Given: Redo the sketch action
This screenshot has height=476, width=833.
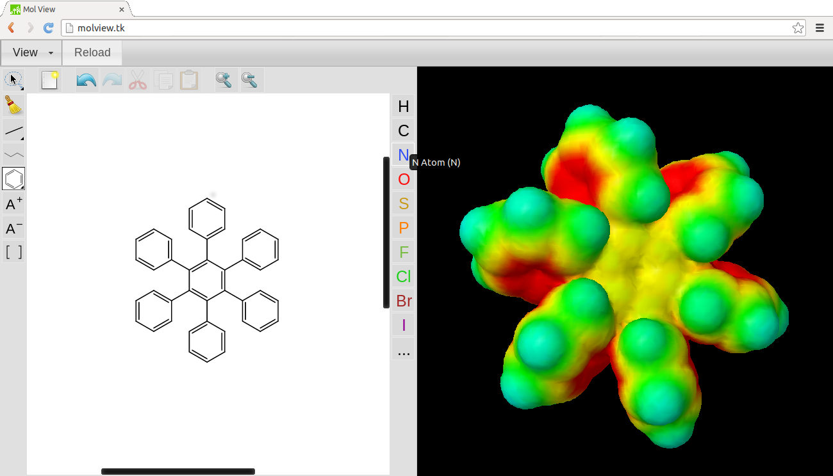Looking at the screenshot, I should pyautogui.click(x=112, y=81).
